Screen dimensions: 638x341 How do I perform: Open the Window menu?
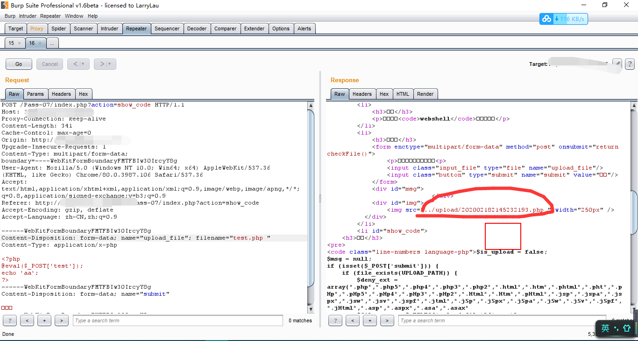(74, 16)
